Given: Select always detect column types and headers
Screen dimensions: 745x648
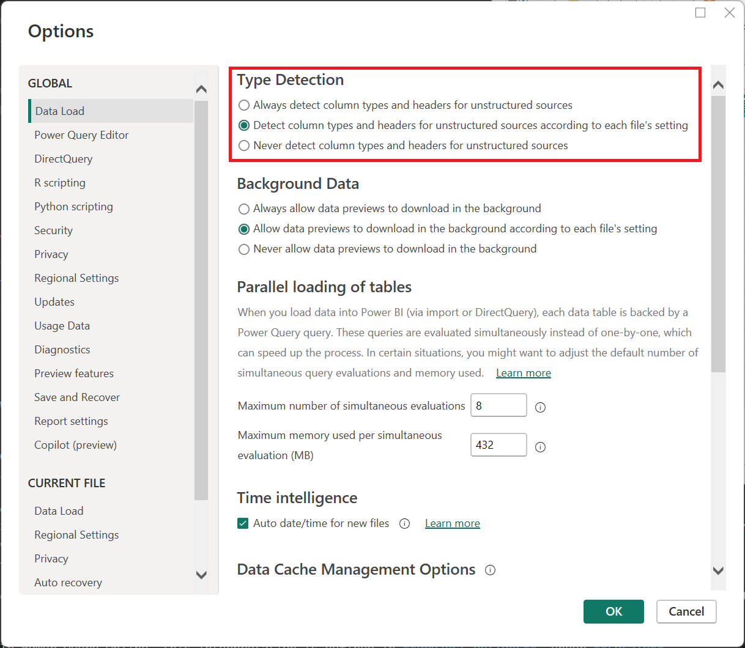Looking at the screenshot, I should click(243, 105).
